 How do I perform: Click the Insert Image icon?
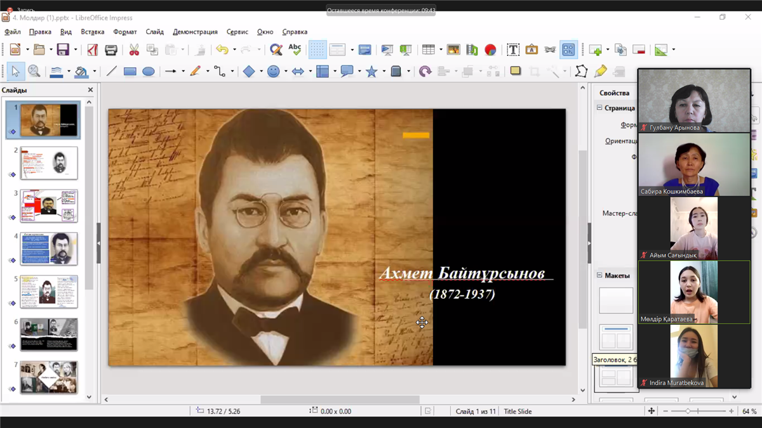coord(453,49)
